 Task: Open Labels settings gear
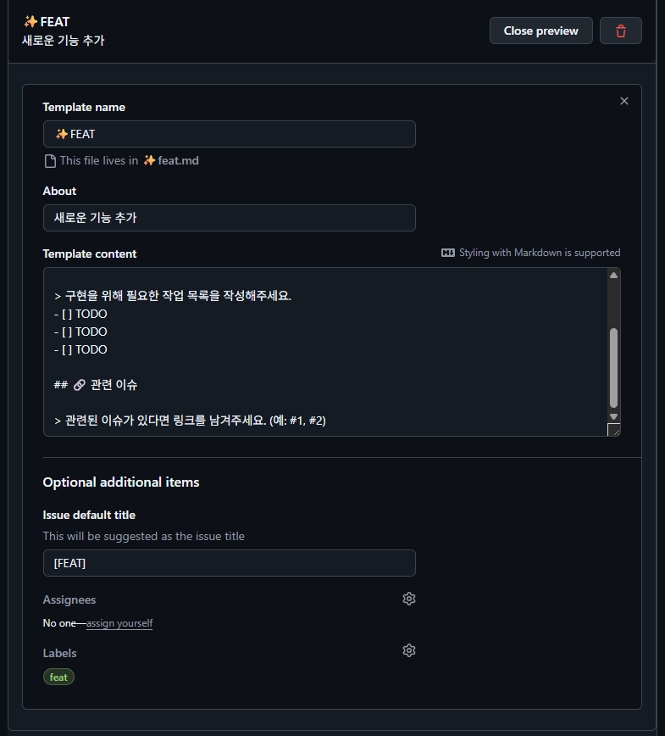[409, 650]
